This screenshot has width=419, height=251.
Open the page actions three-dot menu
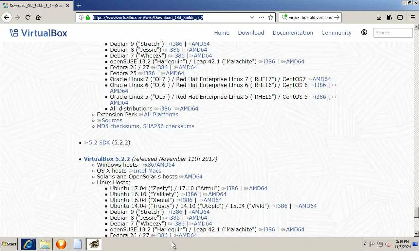[x=261, y=17]
